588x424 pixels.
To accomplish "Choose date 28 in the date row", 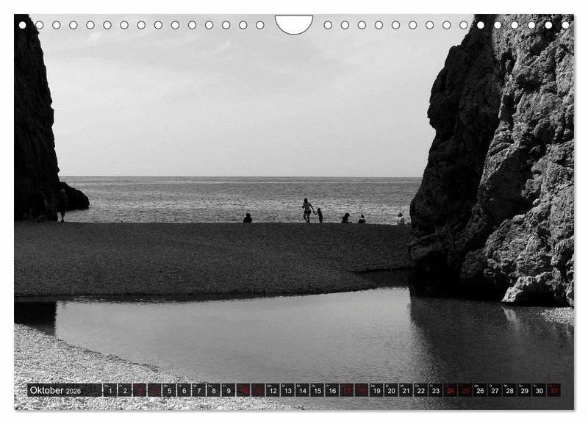I will click(x=509, y=390).
